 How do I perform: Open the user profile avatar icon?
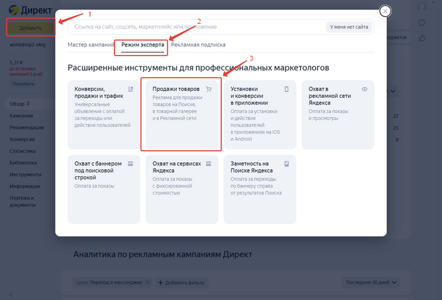click(422, 7)
